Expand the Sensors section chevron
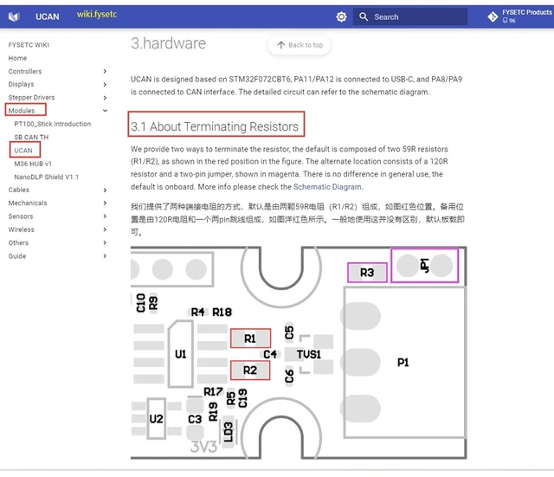Screen dimensions: 554x477 (x=105, y=216)
